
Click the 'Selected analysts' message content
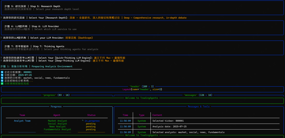188,132
